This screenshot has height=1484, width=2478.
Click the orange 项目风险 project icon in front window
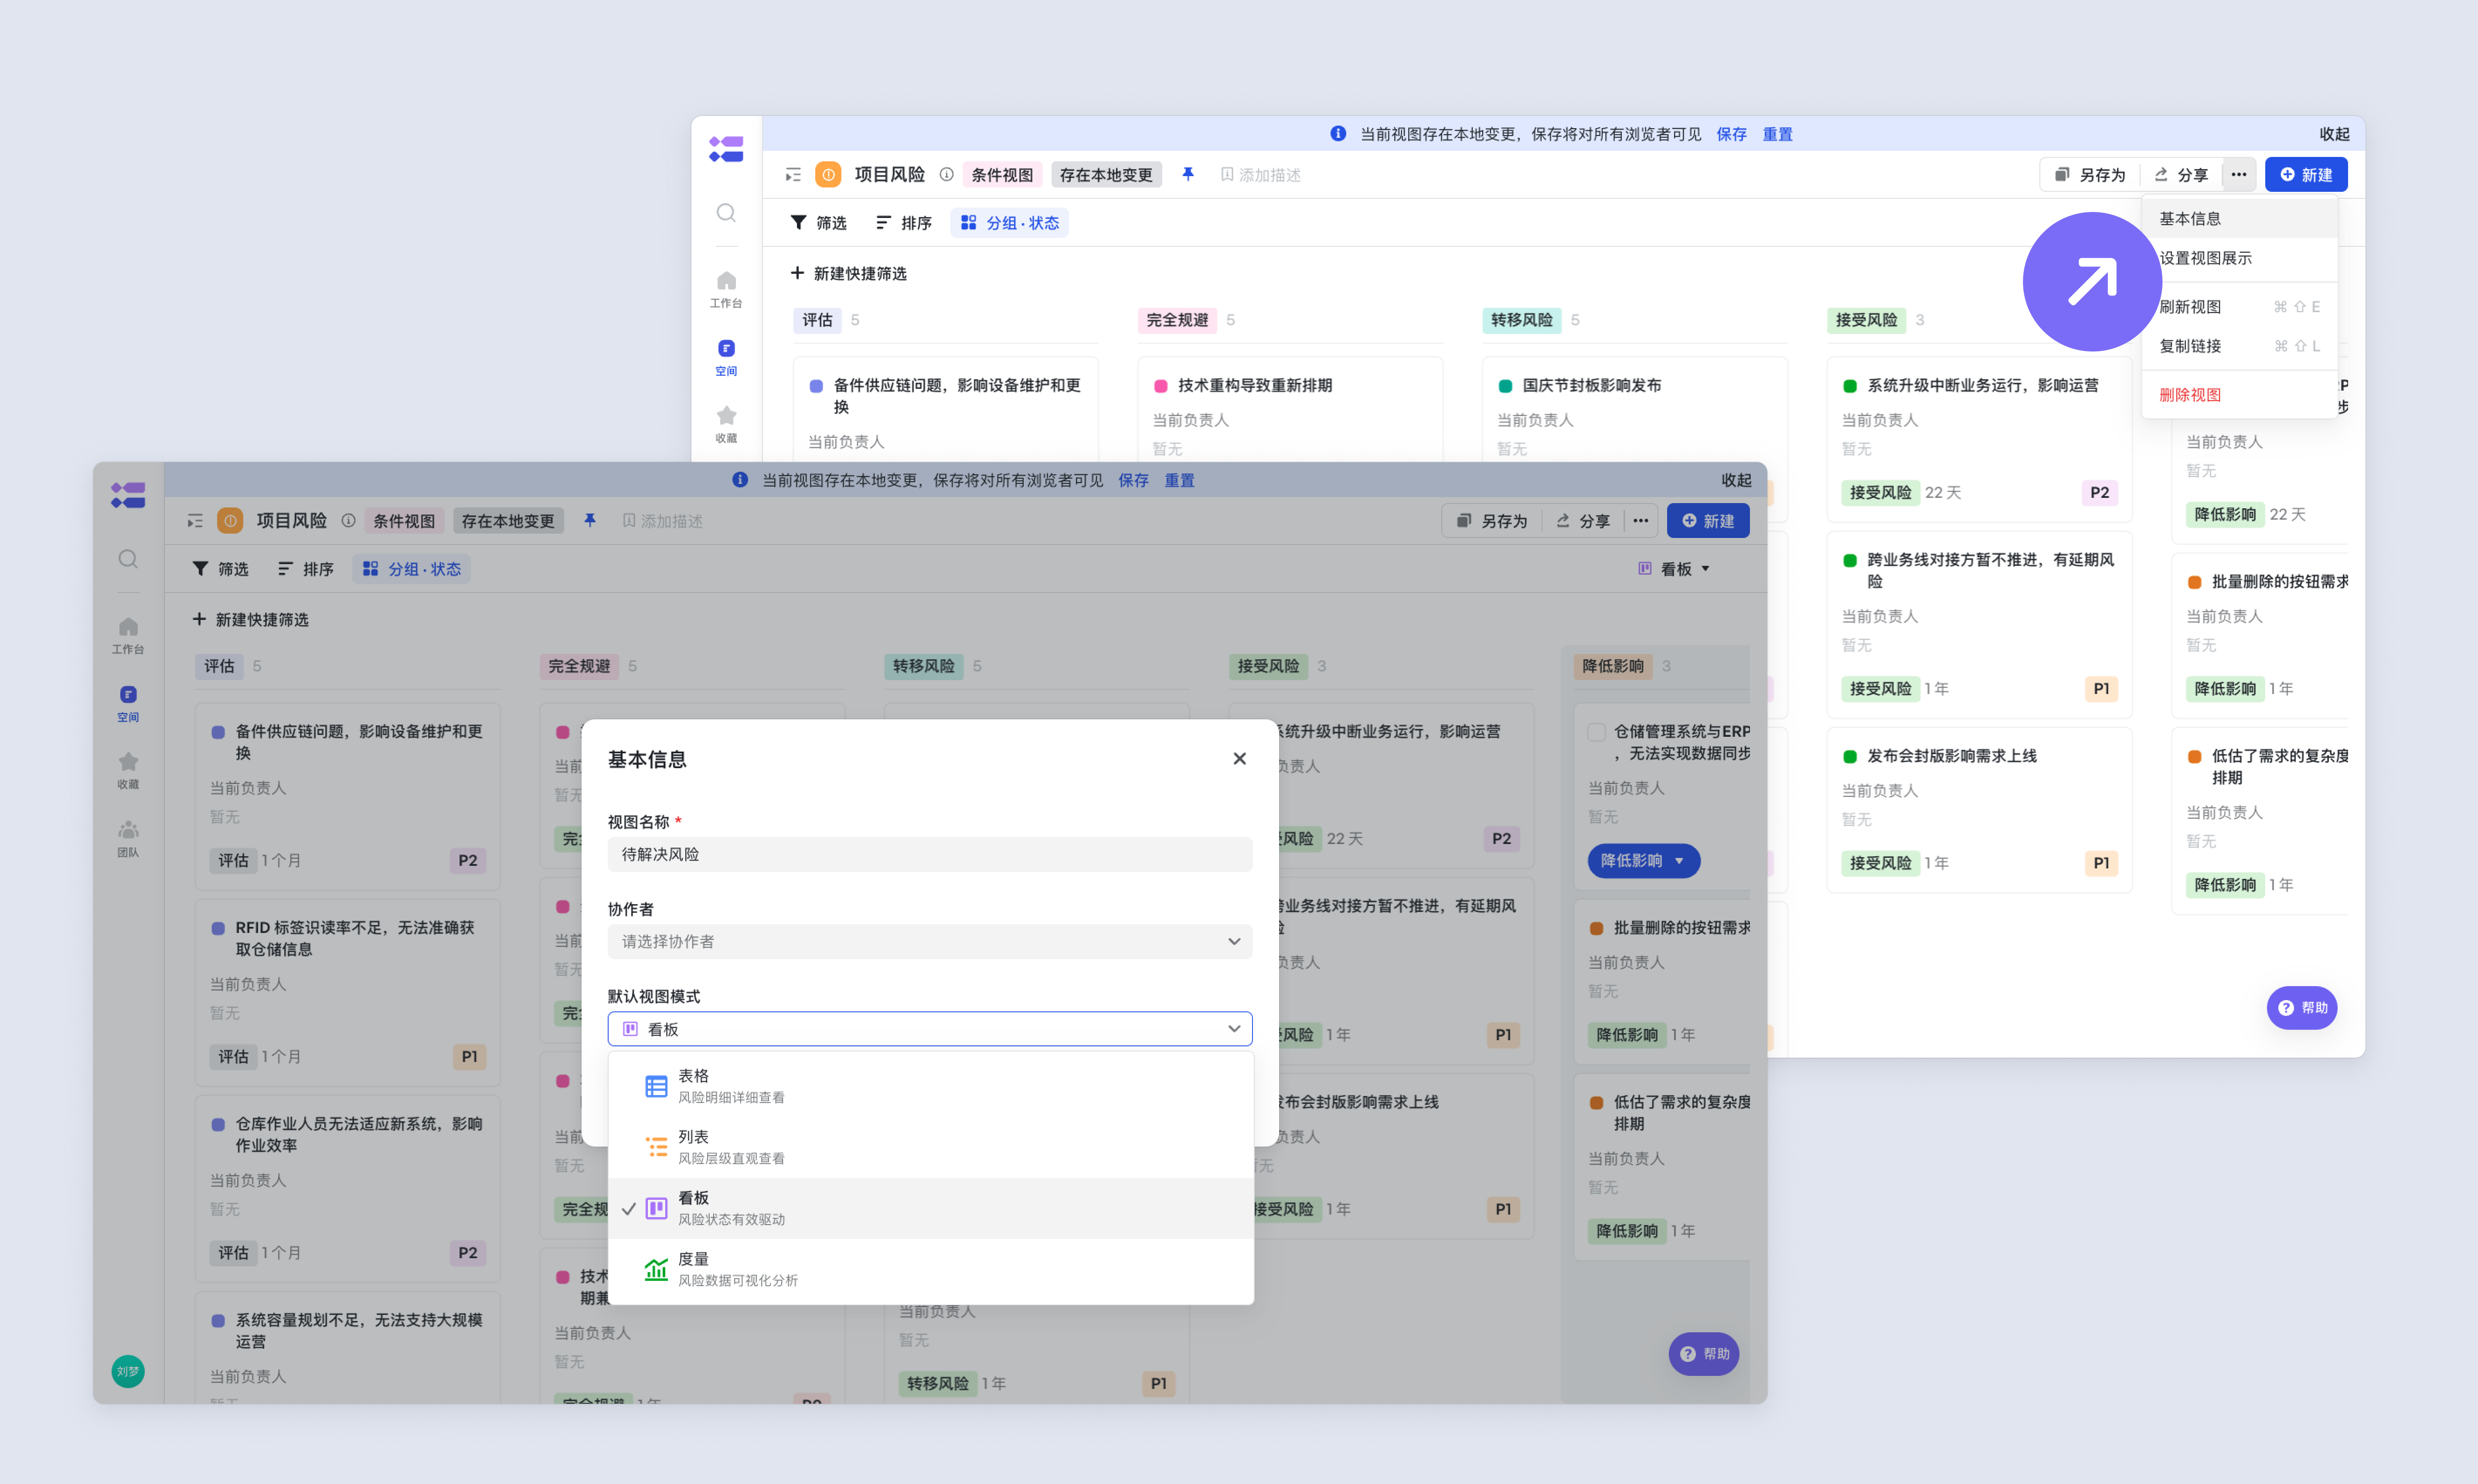(x=230, y=521)
